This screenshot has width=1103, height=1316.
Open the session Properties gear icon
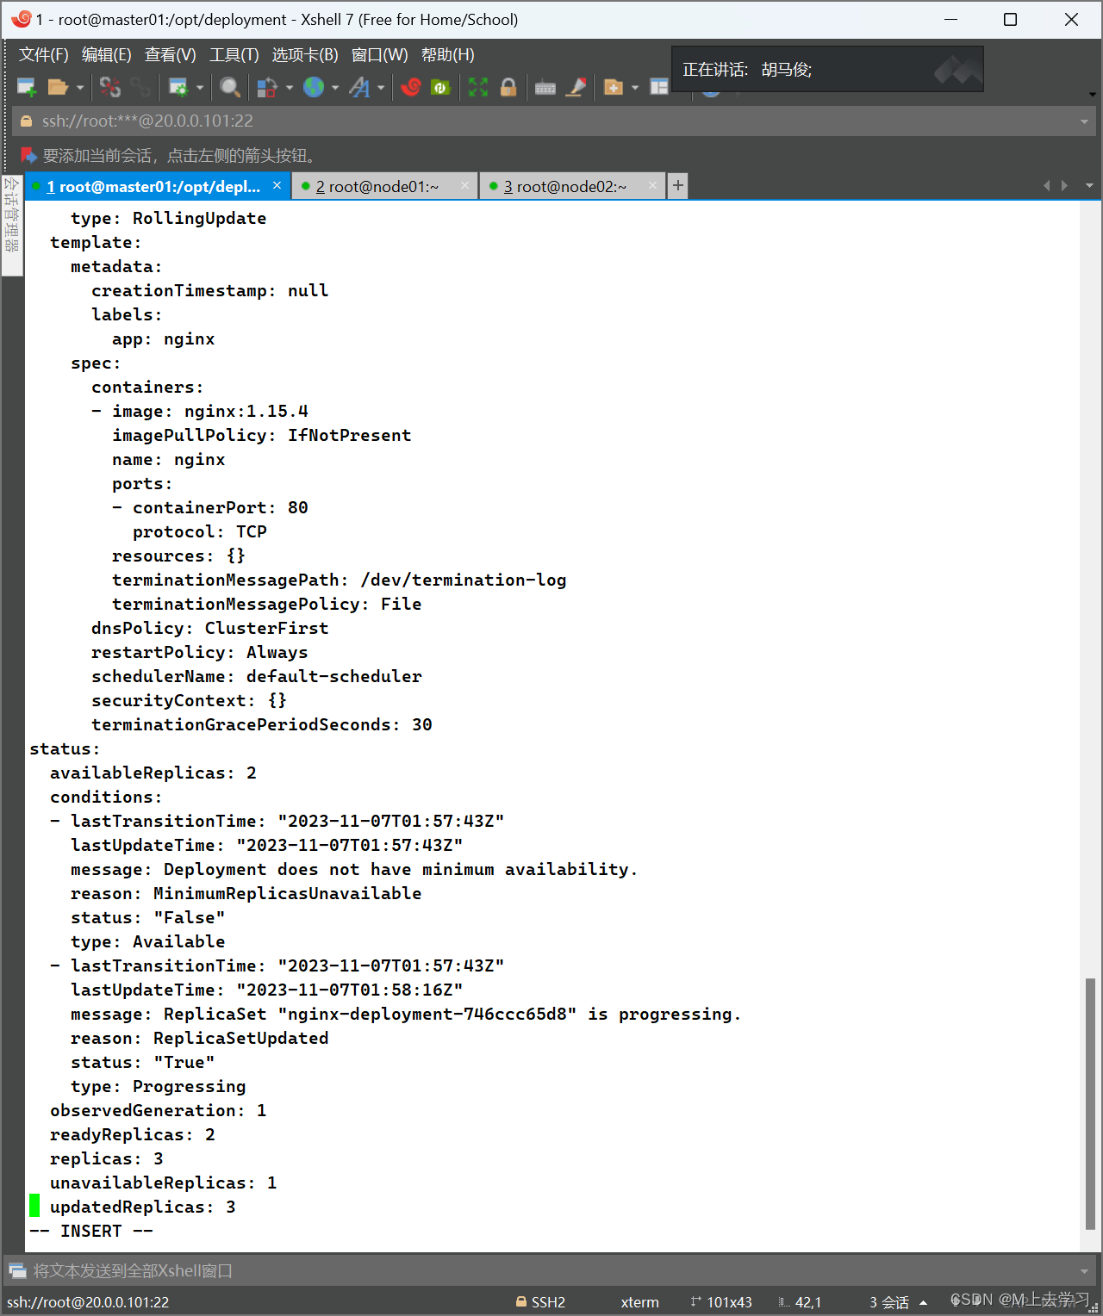(x=178, y=87)
